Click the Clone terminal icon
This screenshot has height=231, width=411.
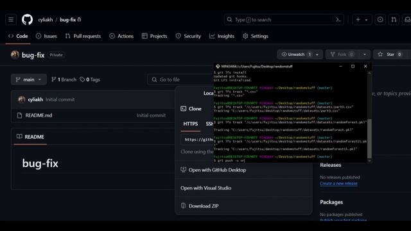(x=183, y=108)
